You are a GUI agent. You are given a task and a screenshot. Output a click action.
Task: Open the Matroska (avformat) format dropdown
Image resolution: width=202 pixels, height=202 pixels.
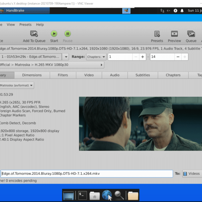coord(17,85)
